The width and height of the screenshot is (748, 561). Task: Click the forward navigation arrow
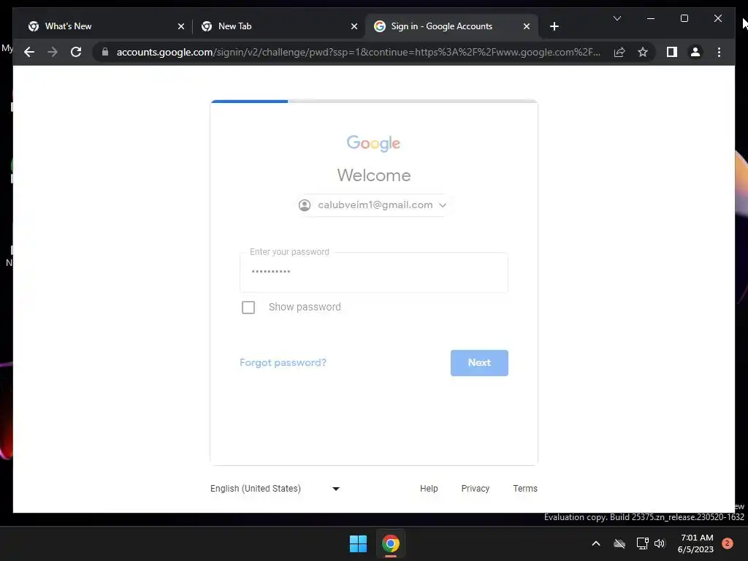pyautogui.click(x=53, y=52)
